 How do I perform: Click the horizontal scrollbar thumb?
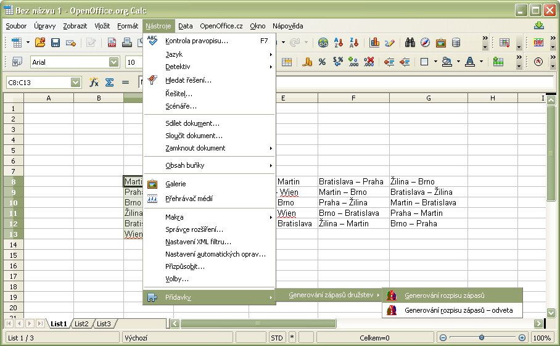pos(258,324)
